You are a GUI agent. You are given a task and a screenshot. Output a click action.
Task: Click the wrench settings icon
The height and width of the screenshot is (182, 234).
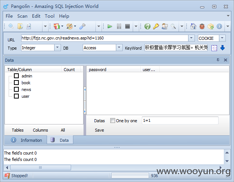tap(82, 26)
